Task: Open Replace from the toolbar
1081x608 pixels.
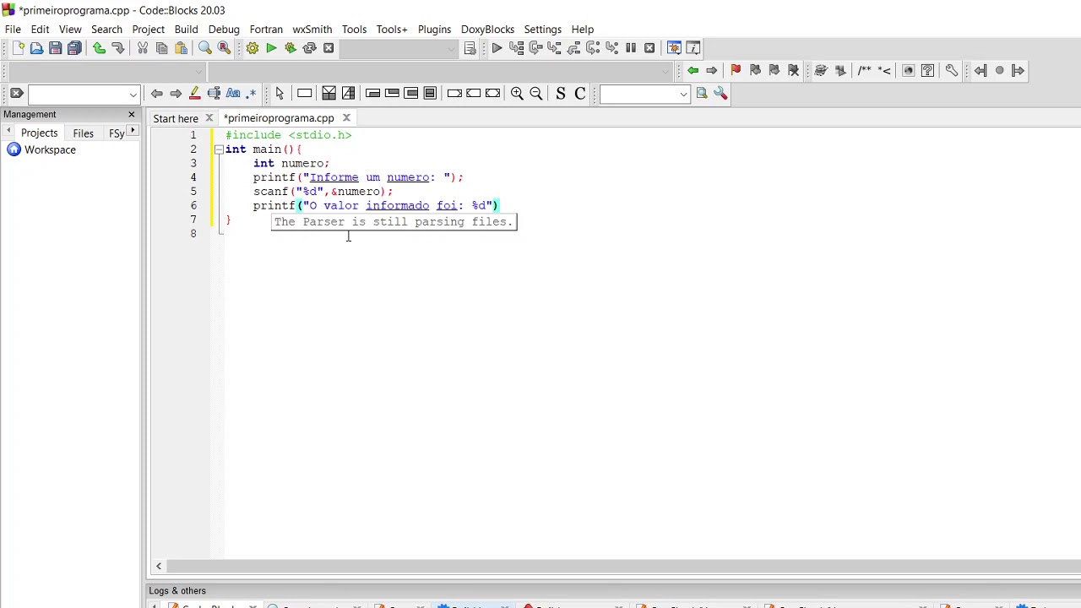Action: click(x=224, y=48)
